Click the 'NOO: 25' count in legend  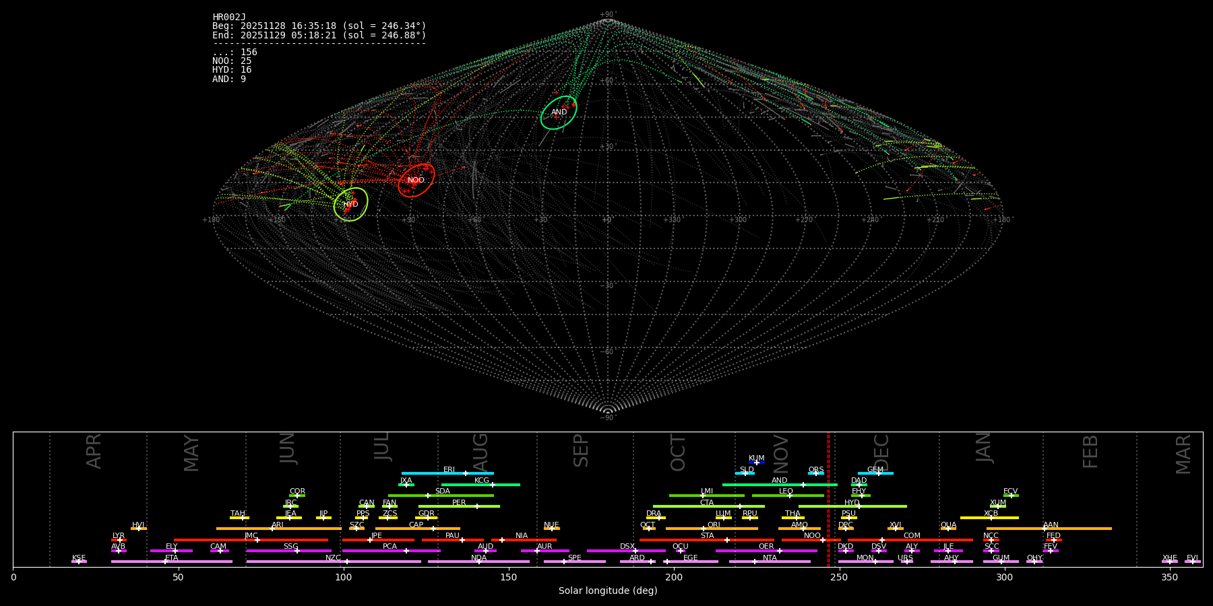[232, 61]
